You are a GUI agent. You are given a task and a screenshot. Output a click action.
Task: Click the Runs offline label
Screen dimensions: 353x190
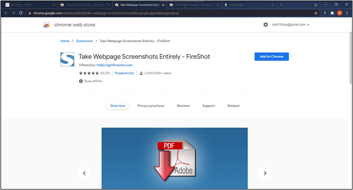point(93,81)
